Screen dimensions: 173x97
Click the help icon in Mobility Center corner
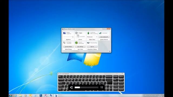point(110,51)
